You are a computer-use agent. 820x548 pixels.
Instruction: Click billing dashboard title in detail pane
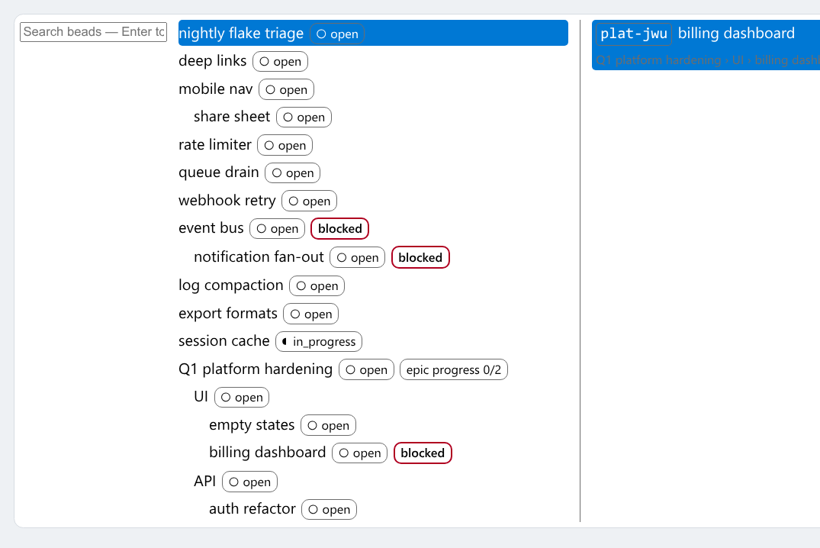tap(736, 33)
